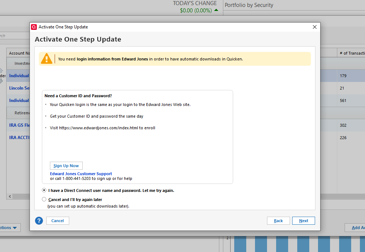This screenshot has height=252, width=365.
Task: Click the Sign Up Now button
Action: click(66, 166)
